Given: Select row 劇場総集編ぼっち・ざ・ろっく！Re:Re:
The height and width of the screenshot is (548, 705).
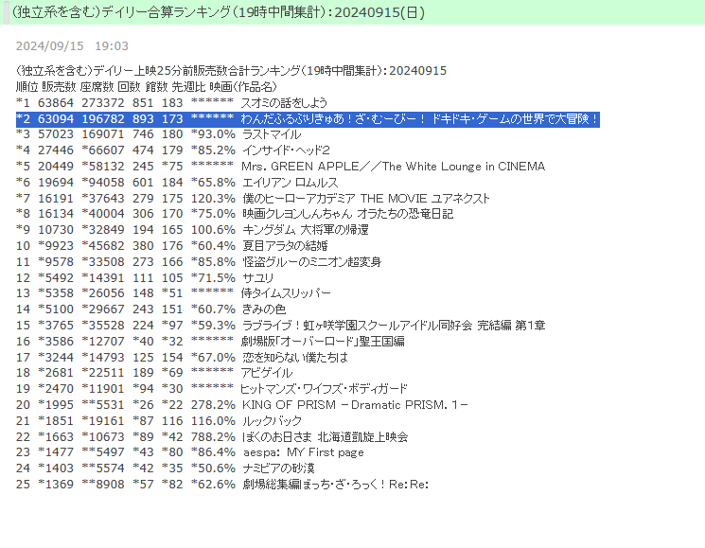Looking at the screenshot, I should pos(222,485).
